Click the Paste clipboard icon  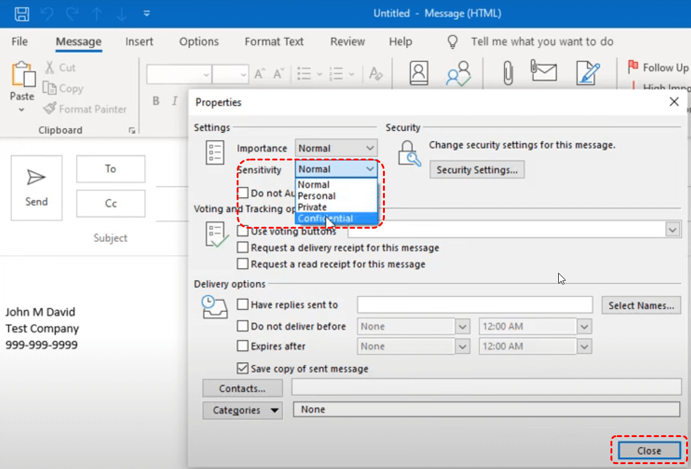(x=22, y=76)
